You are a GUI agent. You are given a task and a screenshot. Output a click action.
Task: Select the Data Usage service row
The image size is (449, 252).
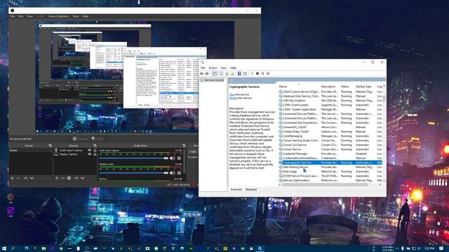pos(330,171)
